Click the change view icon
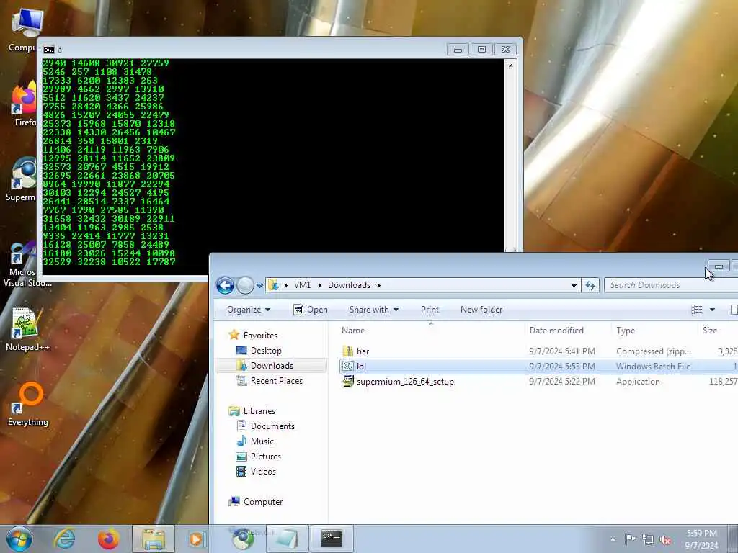This screenshot has width=738, height=553. [x=697, y=310]
